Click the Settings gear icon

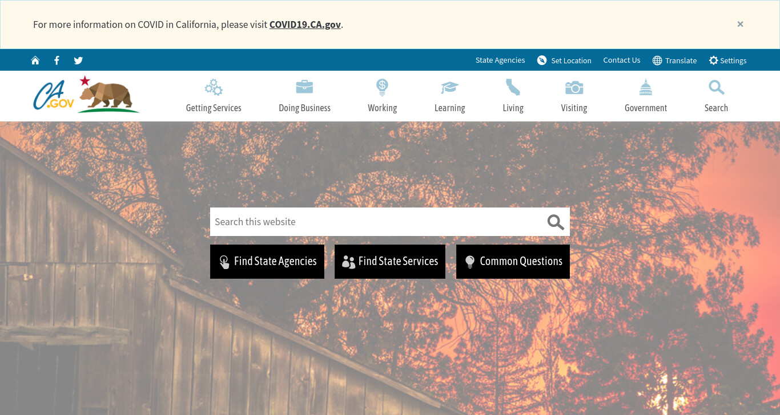click(x=714, y=60)
